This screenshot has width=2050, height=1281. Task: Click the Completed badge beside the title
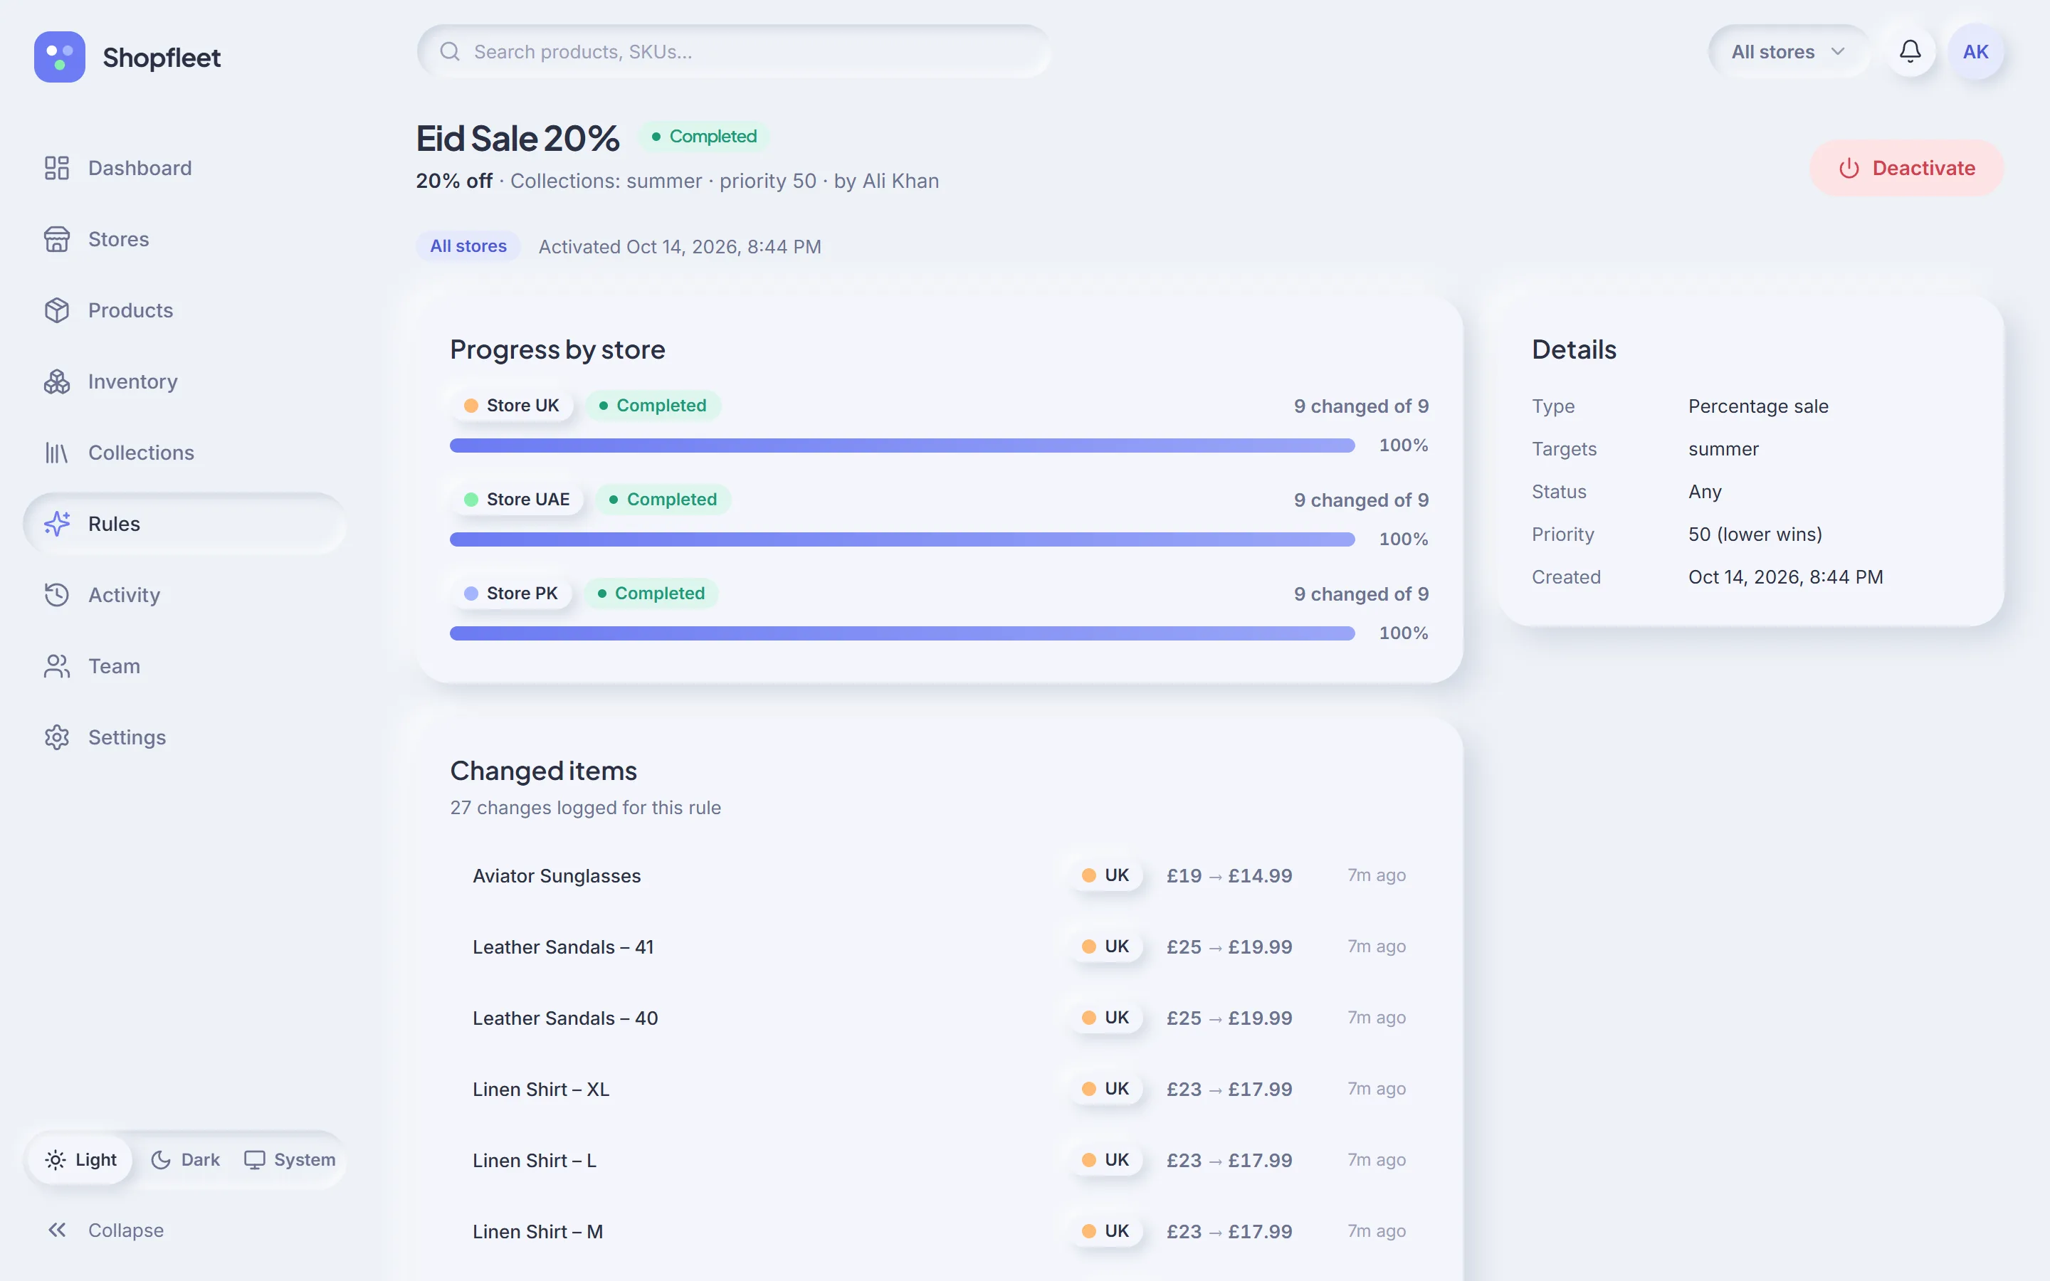(x=704, y=137)
